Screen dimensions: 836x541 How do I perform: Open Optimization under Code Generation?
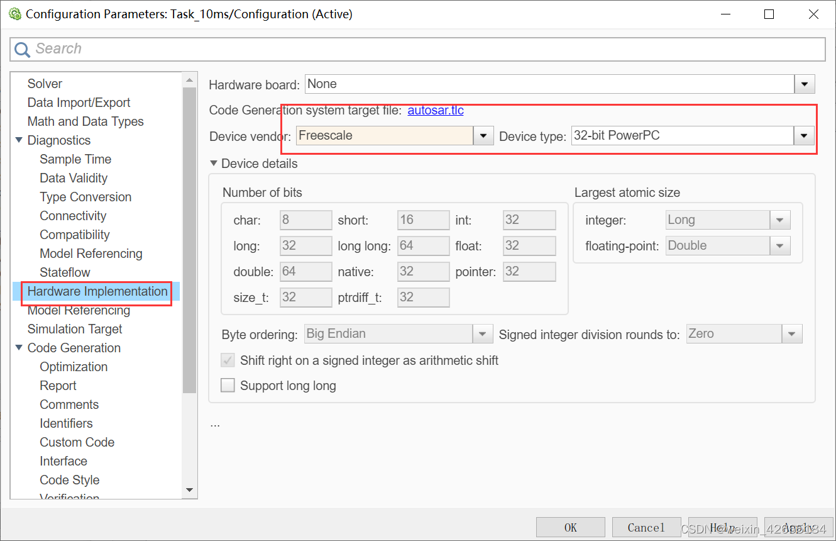pyautogui.click(x=74, y=367)
